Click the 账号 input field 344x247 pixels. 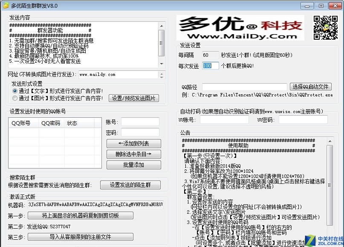click(140, 122)
